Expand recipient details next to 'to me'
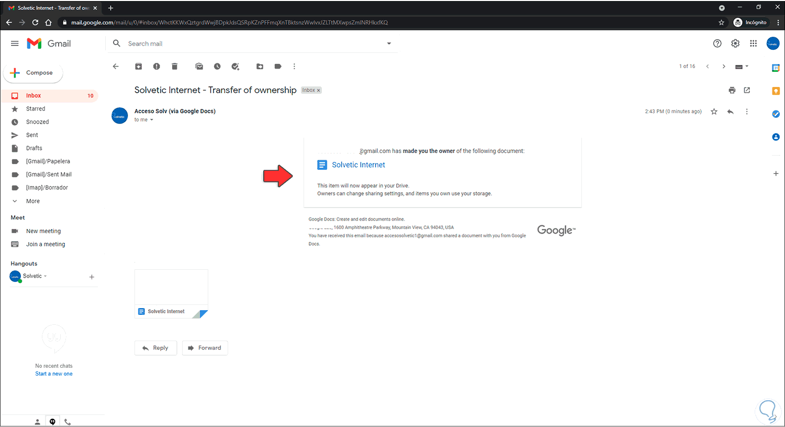 (152, 120)
